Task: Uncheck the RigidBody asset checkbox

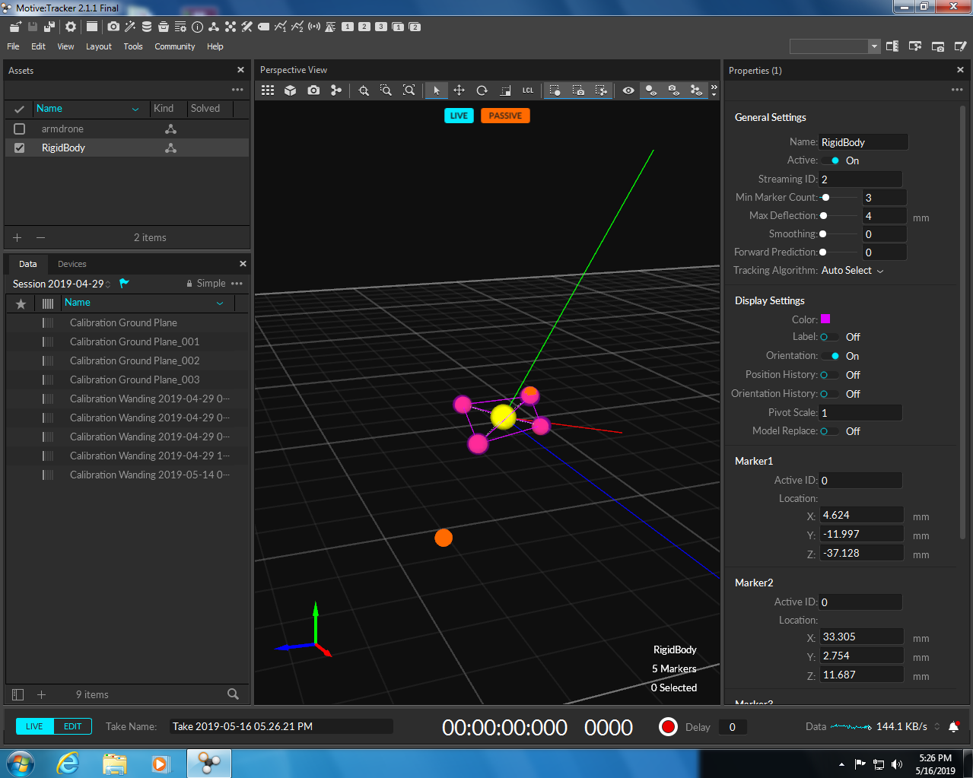Action: (x=20, y=148)
